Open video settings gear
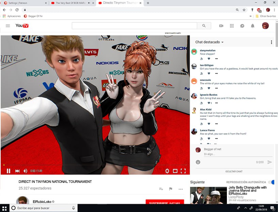The image size is (278, 212). coord(167,171)
